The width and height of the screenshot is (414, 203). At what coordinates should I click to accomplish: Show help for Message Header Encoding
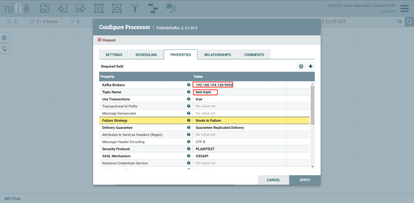tap(189, 142)
